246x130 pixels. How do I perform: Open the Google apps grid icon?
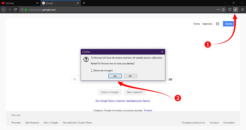click(217, 24)
